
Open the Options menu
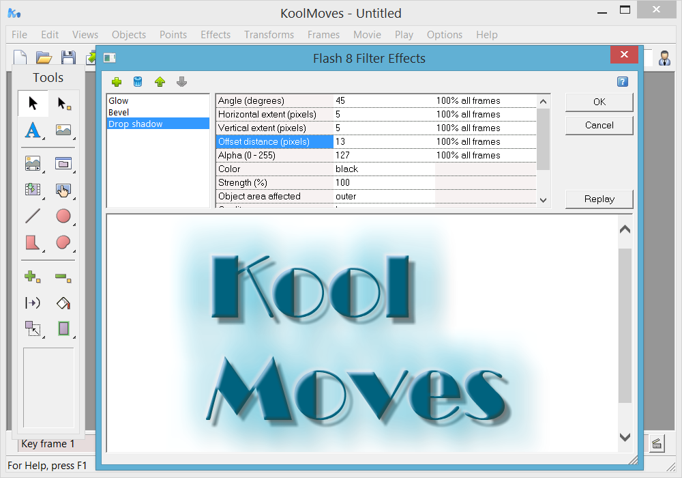[x=444, y=34]
